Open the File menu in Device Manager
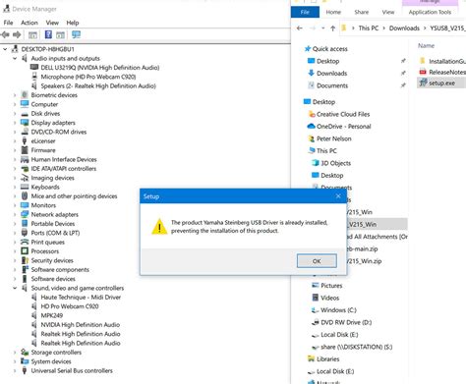Viewport: 466px width, 384px height. (x=8, y=23)
